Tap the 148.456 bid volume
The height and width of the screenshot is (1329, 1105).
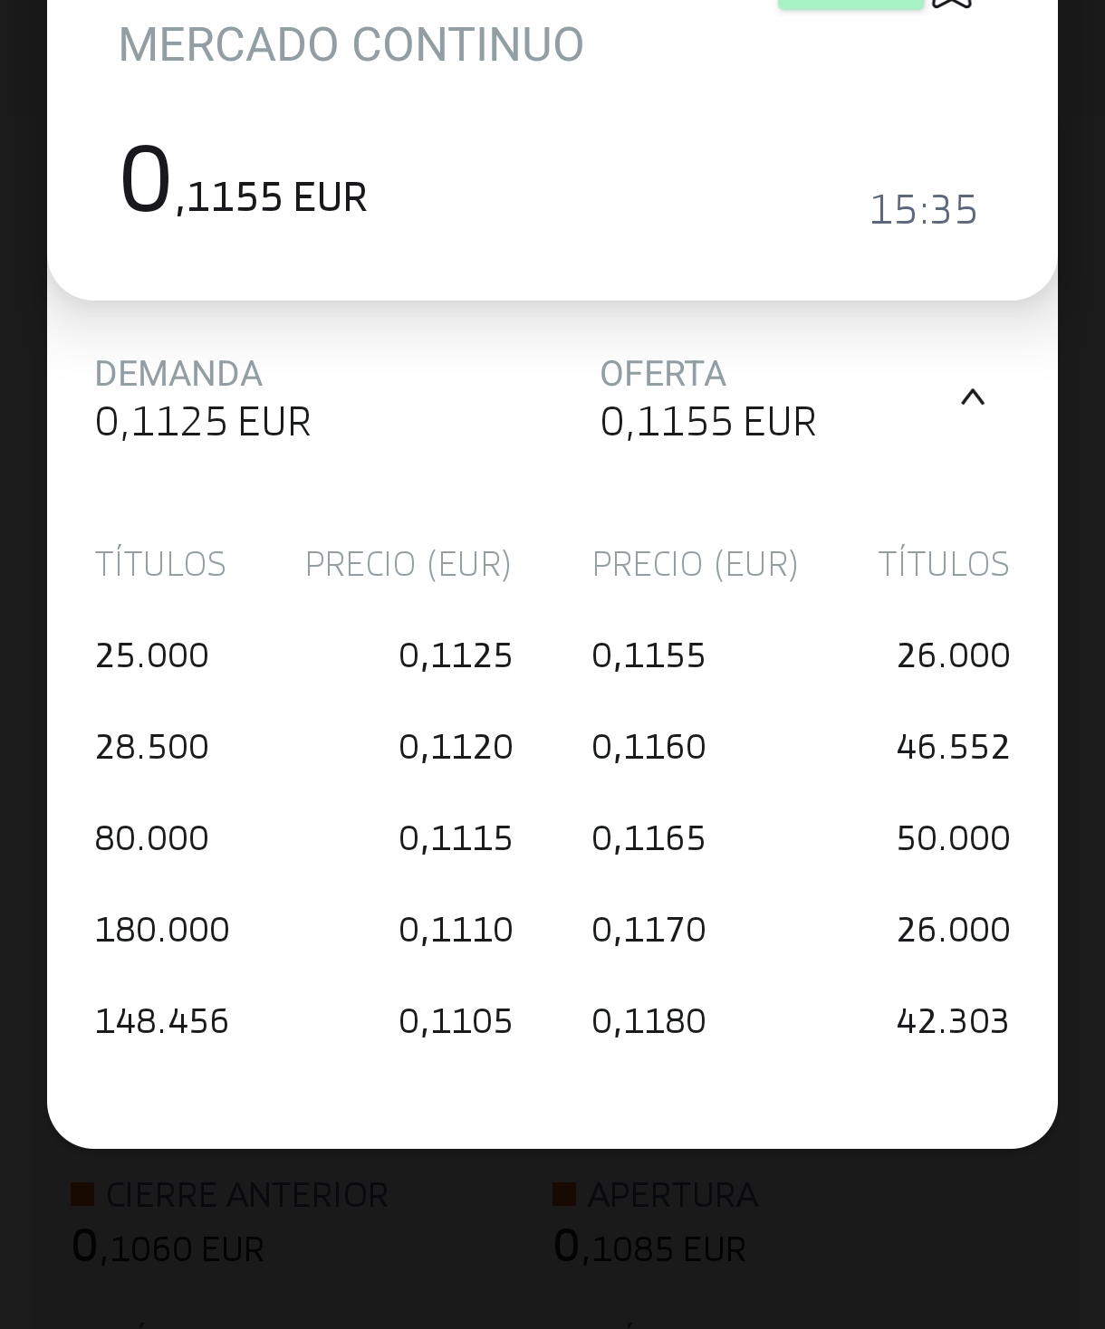coord(162,1021)
